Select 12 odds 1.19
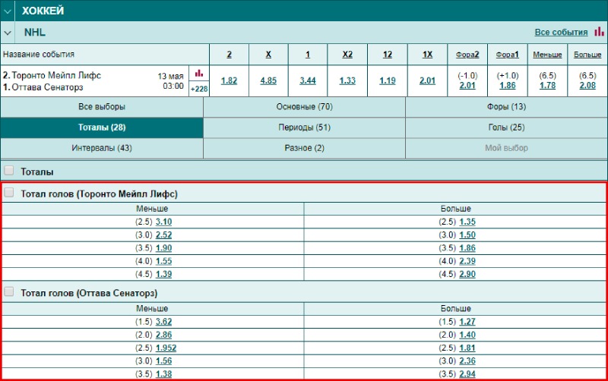The height and width of the screenshot is (381, 608). (x=388, y=80)
